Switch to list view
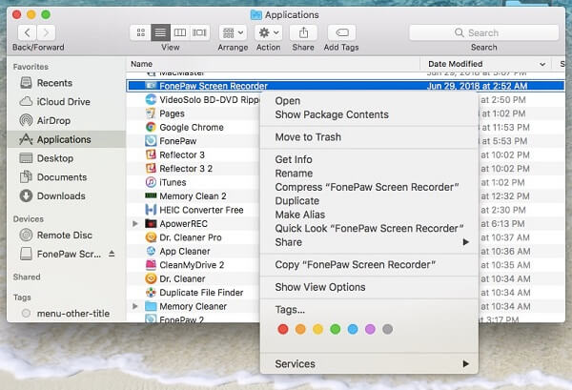572x390 pixels. pos(160,32)
